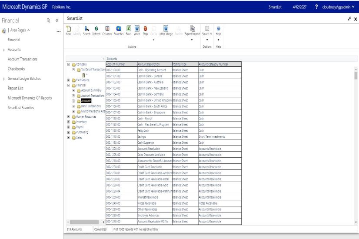Select account row 000-1100-00
Image resolution: width=359 pixels, height=239 pixels.
(173, 70)
